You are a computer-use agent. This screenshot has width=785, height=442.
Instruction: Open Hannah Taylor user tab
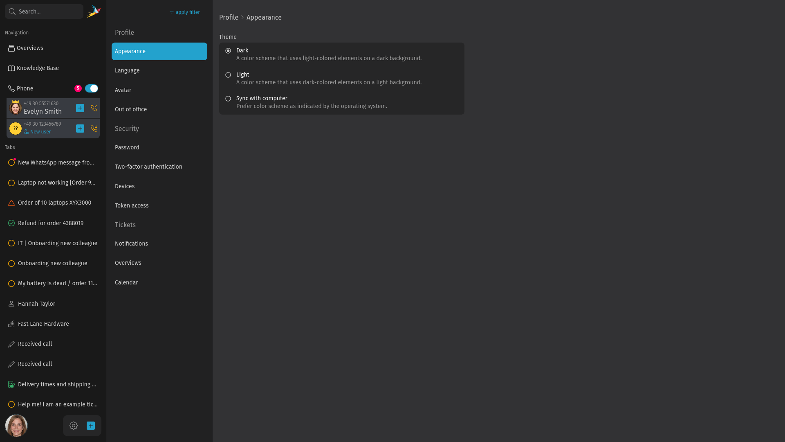coord(53,304)
